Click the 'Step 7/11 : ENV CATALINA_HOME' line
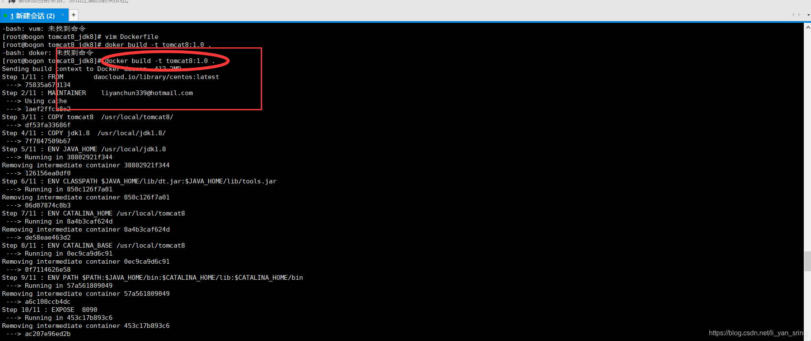 [x=94, y=213]
